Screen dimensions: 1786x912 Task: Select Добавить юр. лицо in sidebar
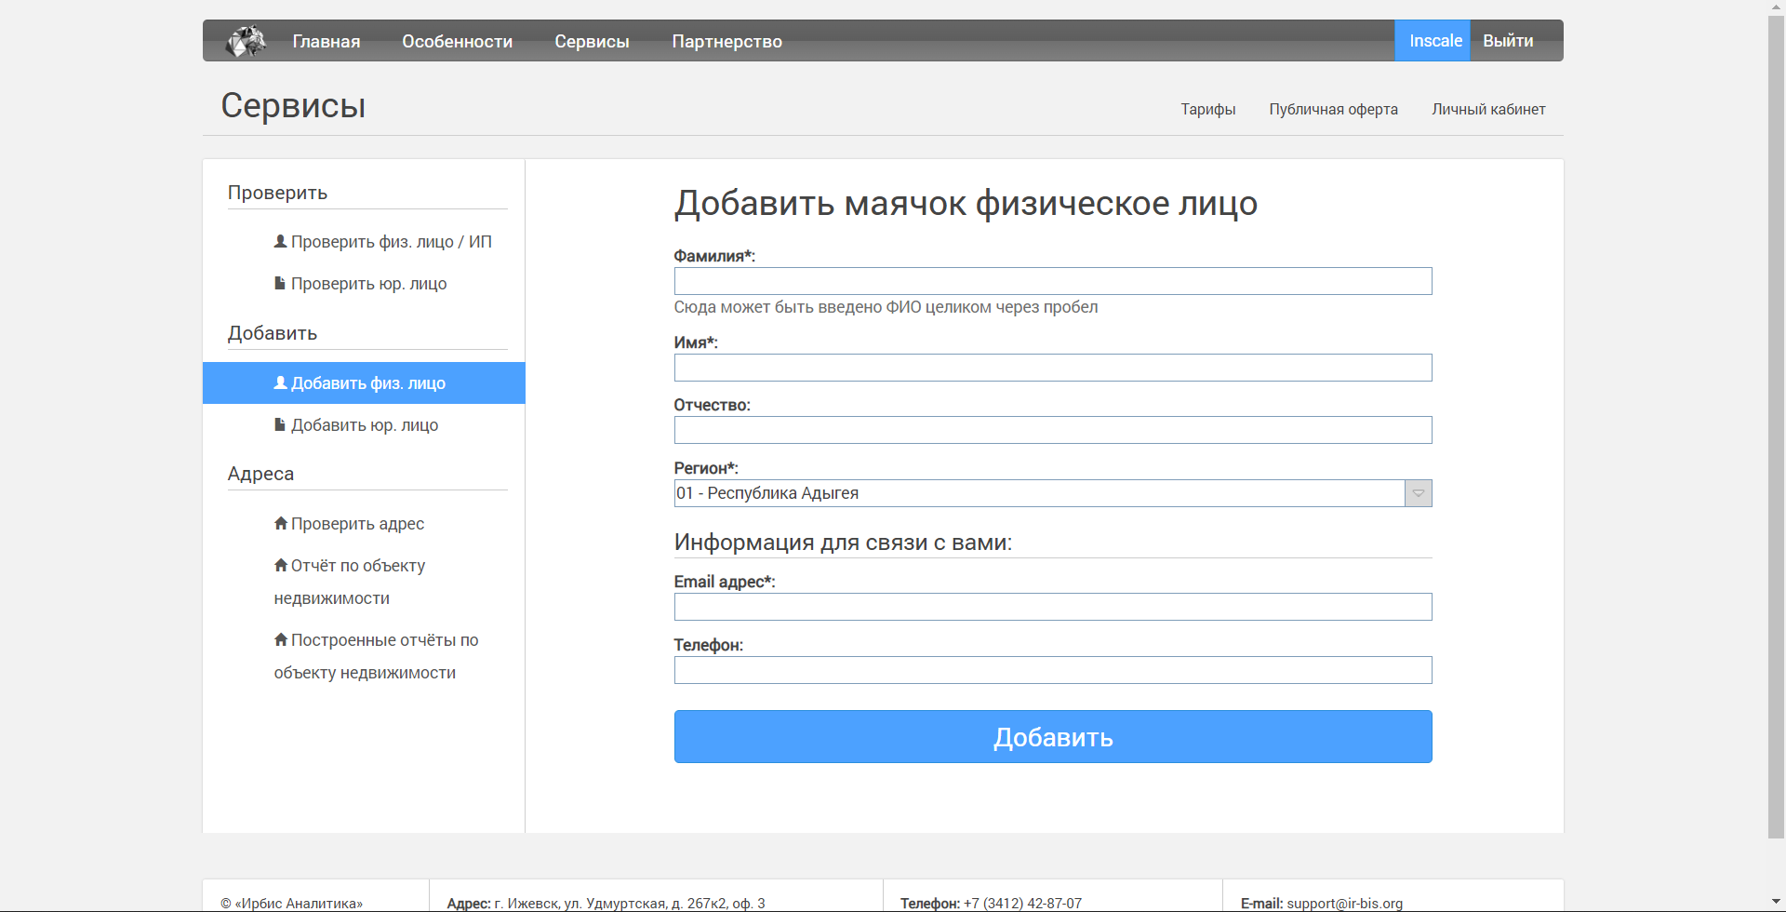[355, 425]
